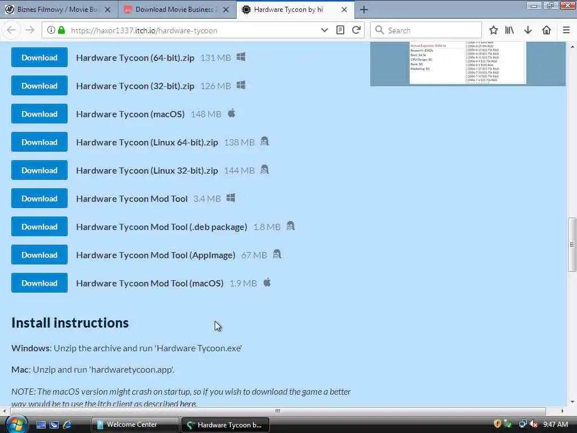Close the Biznes Filmowy tab

(x=108, y=10)
